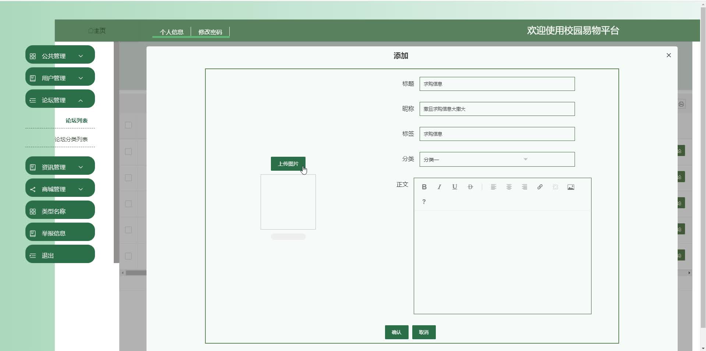
Task: Click the 论坛管理 list icon
Action: [33, 100]
